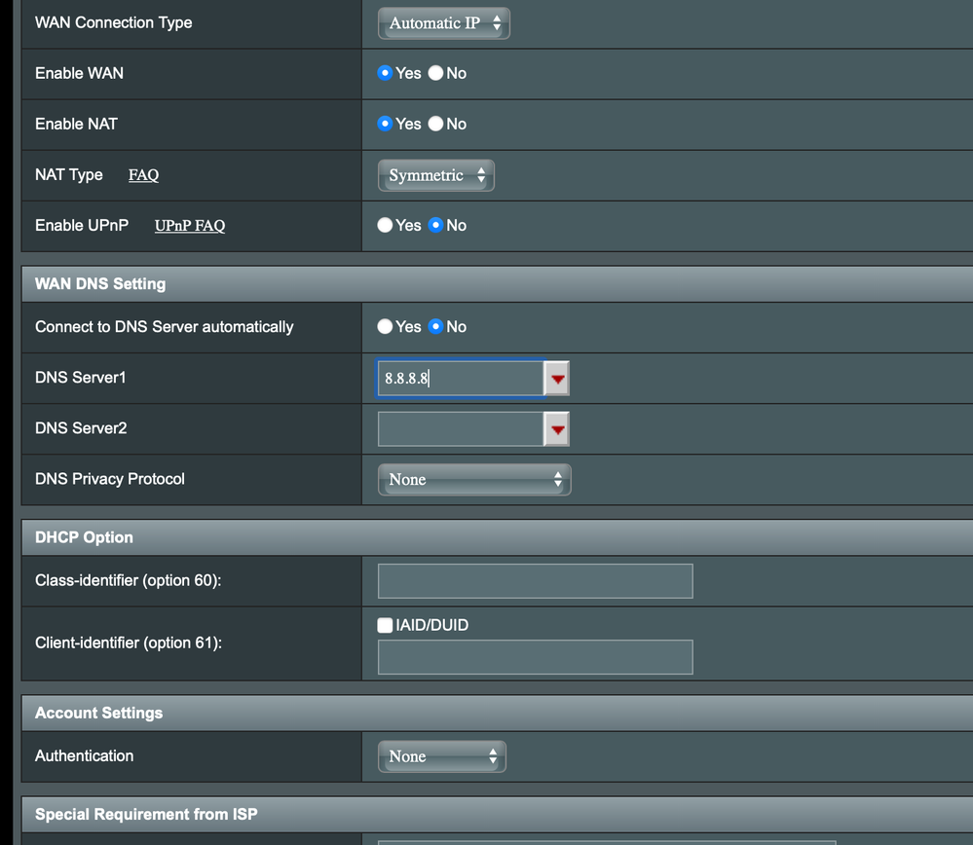Open the NAT Type Symmetric dropdown

click(x=435, y=175)
